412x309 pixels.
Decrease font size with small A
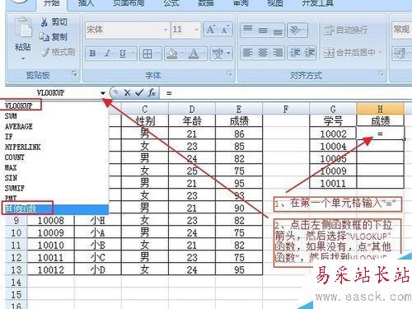coord(225,30)
